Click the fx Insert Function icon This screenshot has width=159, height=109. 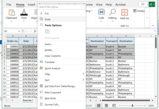point(35,31)
